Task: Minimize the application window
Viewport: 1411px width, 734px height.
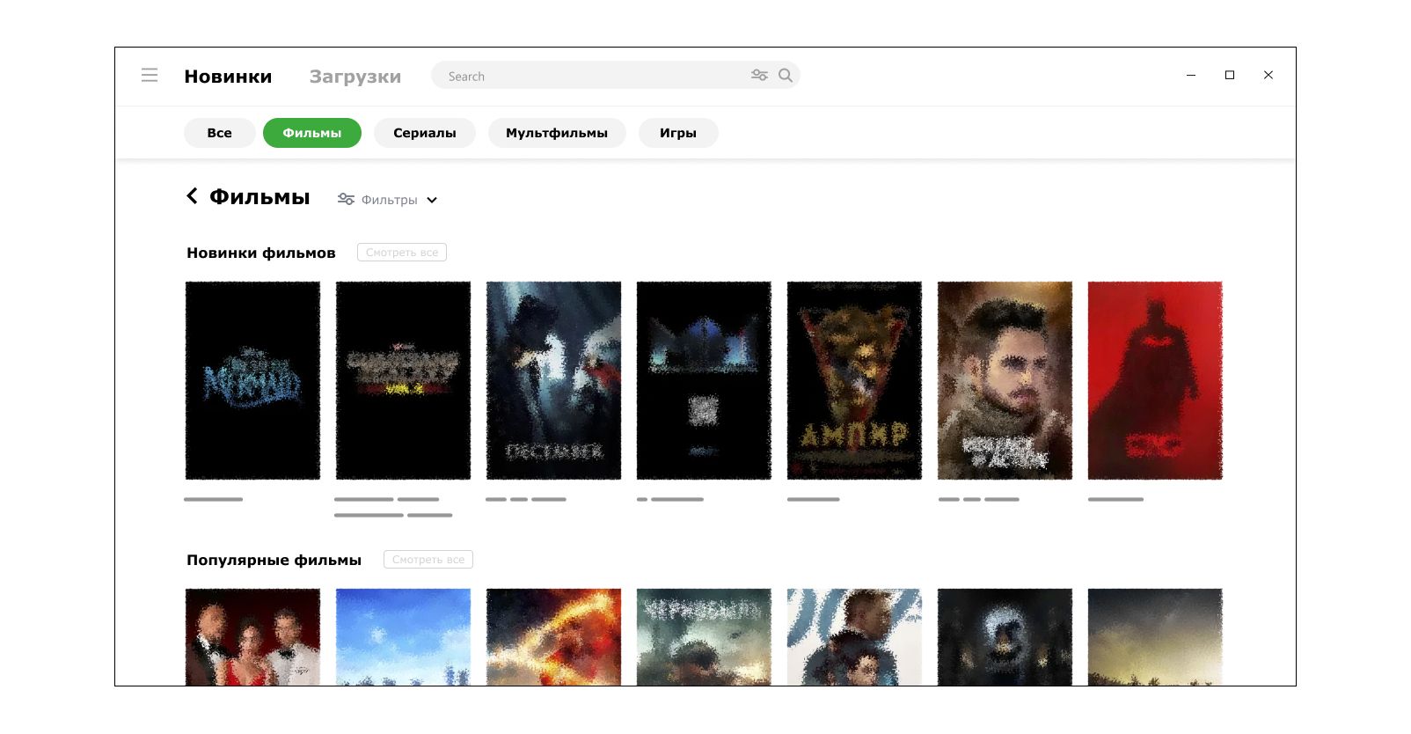Action: (x=1191, y=75)
